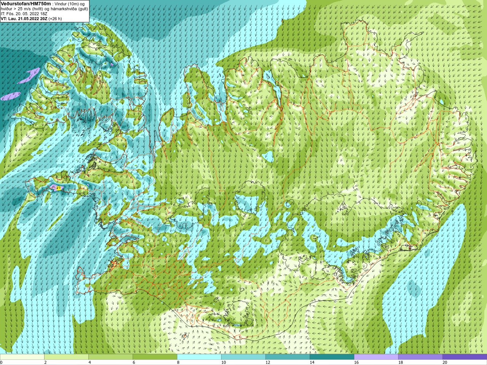Select the Veðurstofan/HM750m title text

pyautogui.click(x=25, y=3)
